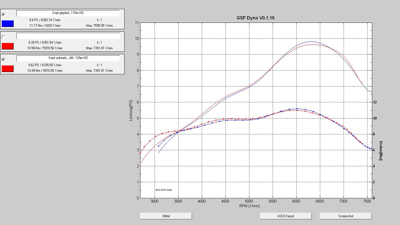Click the ASCII Export button
This screenshot has width=400, height=225.
point(285,216)
